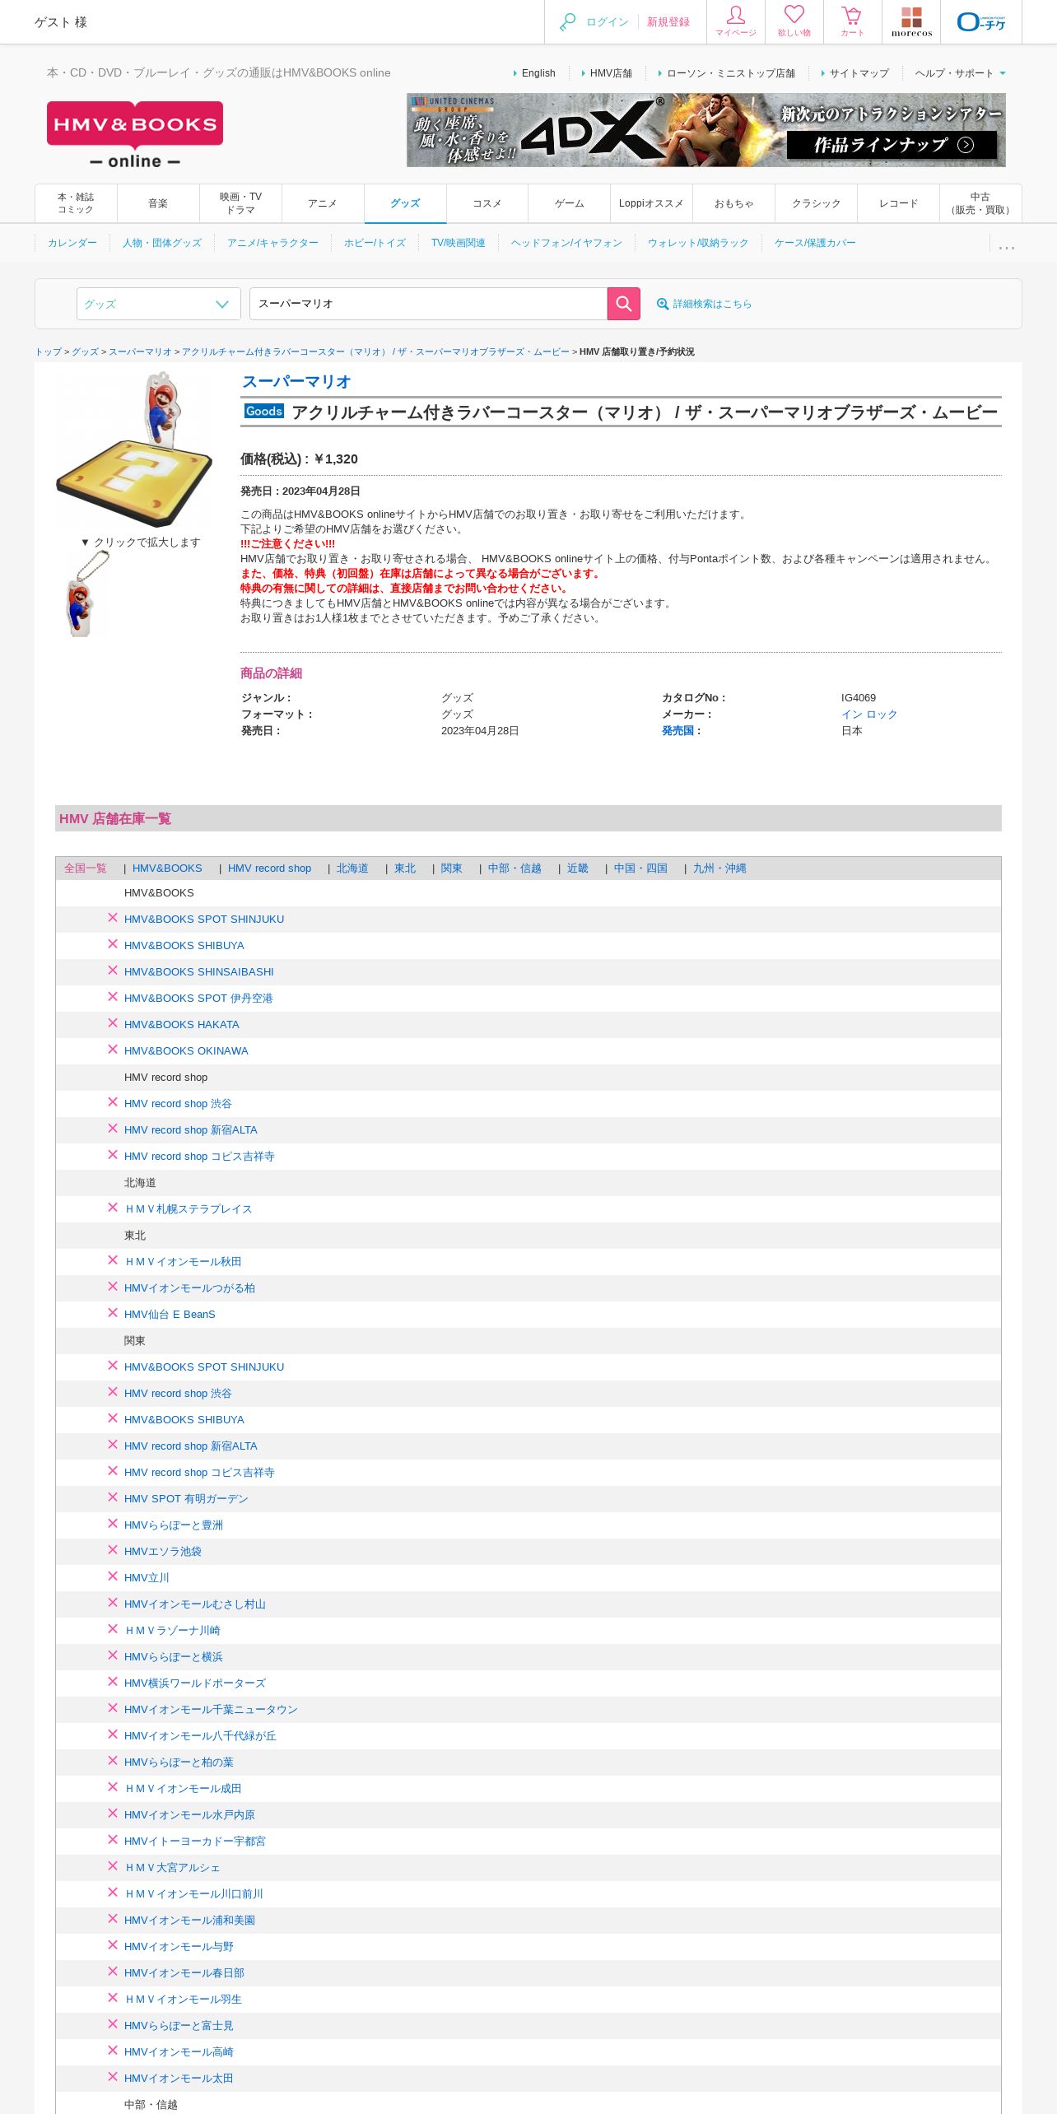Select the 全国一覧 store filter
The height and width of the screenshot is (2114, 1057).
(x=86, y=868)
